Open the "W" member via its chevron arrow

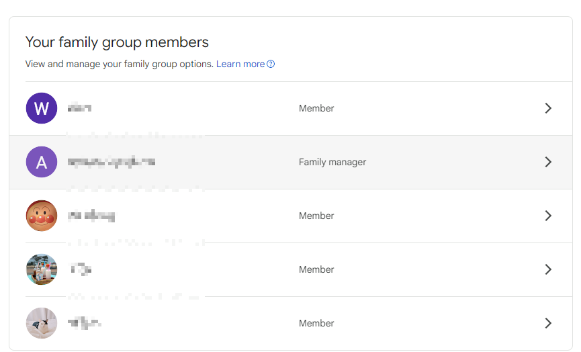(x=548, y=108)
